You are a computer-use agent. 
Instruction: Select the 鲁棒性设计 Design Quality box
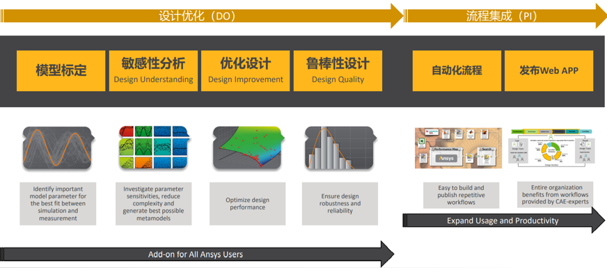coord(338,71)
